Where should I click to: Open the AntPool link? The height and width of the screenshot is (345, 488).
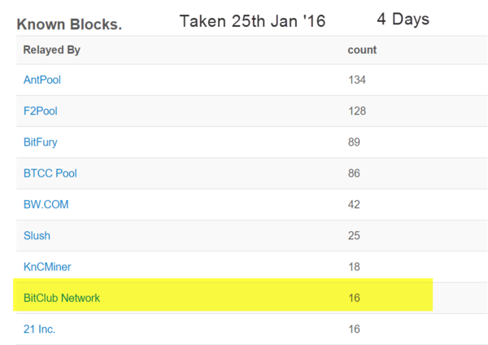click(42, 80)
